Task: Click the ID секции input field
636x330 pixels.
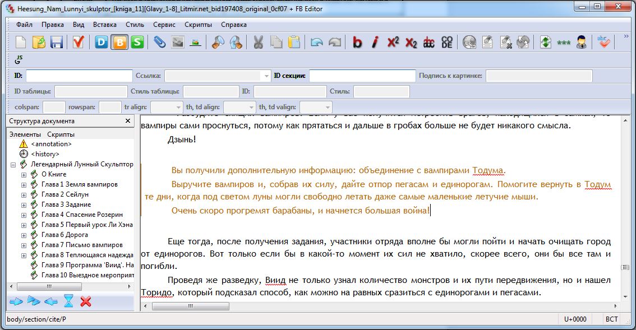Action: click(x=362, y=76)
